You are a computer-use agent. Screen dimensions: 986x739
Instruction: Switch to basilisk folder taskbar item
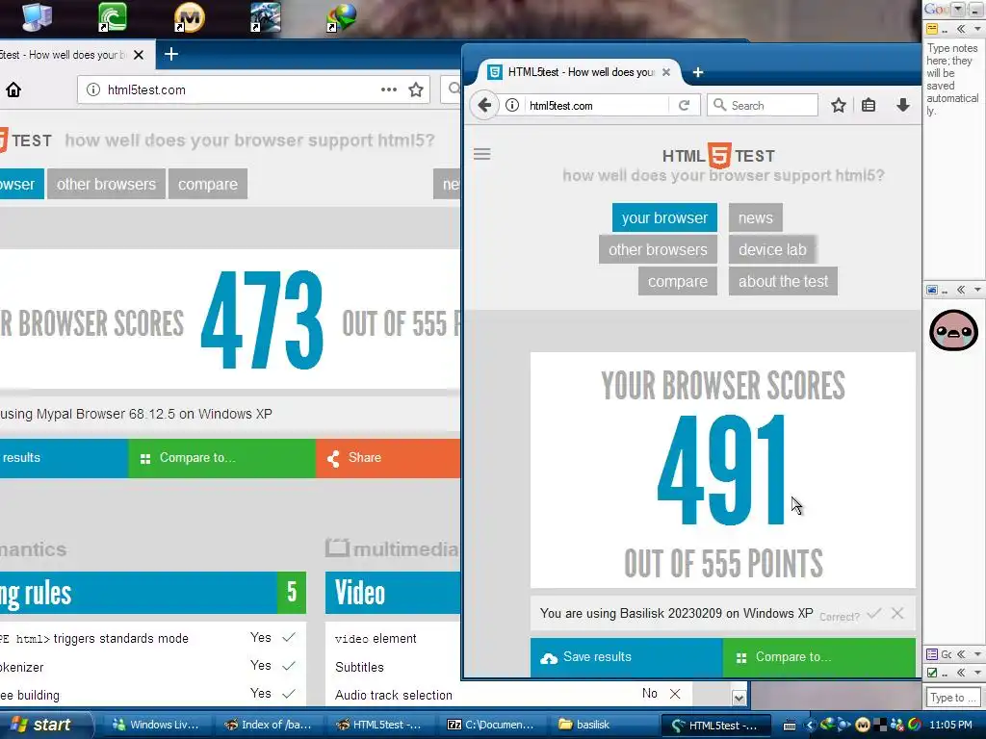(602, 725)
